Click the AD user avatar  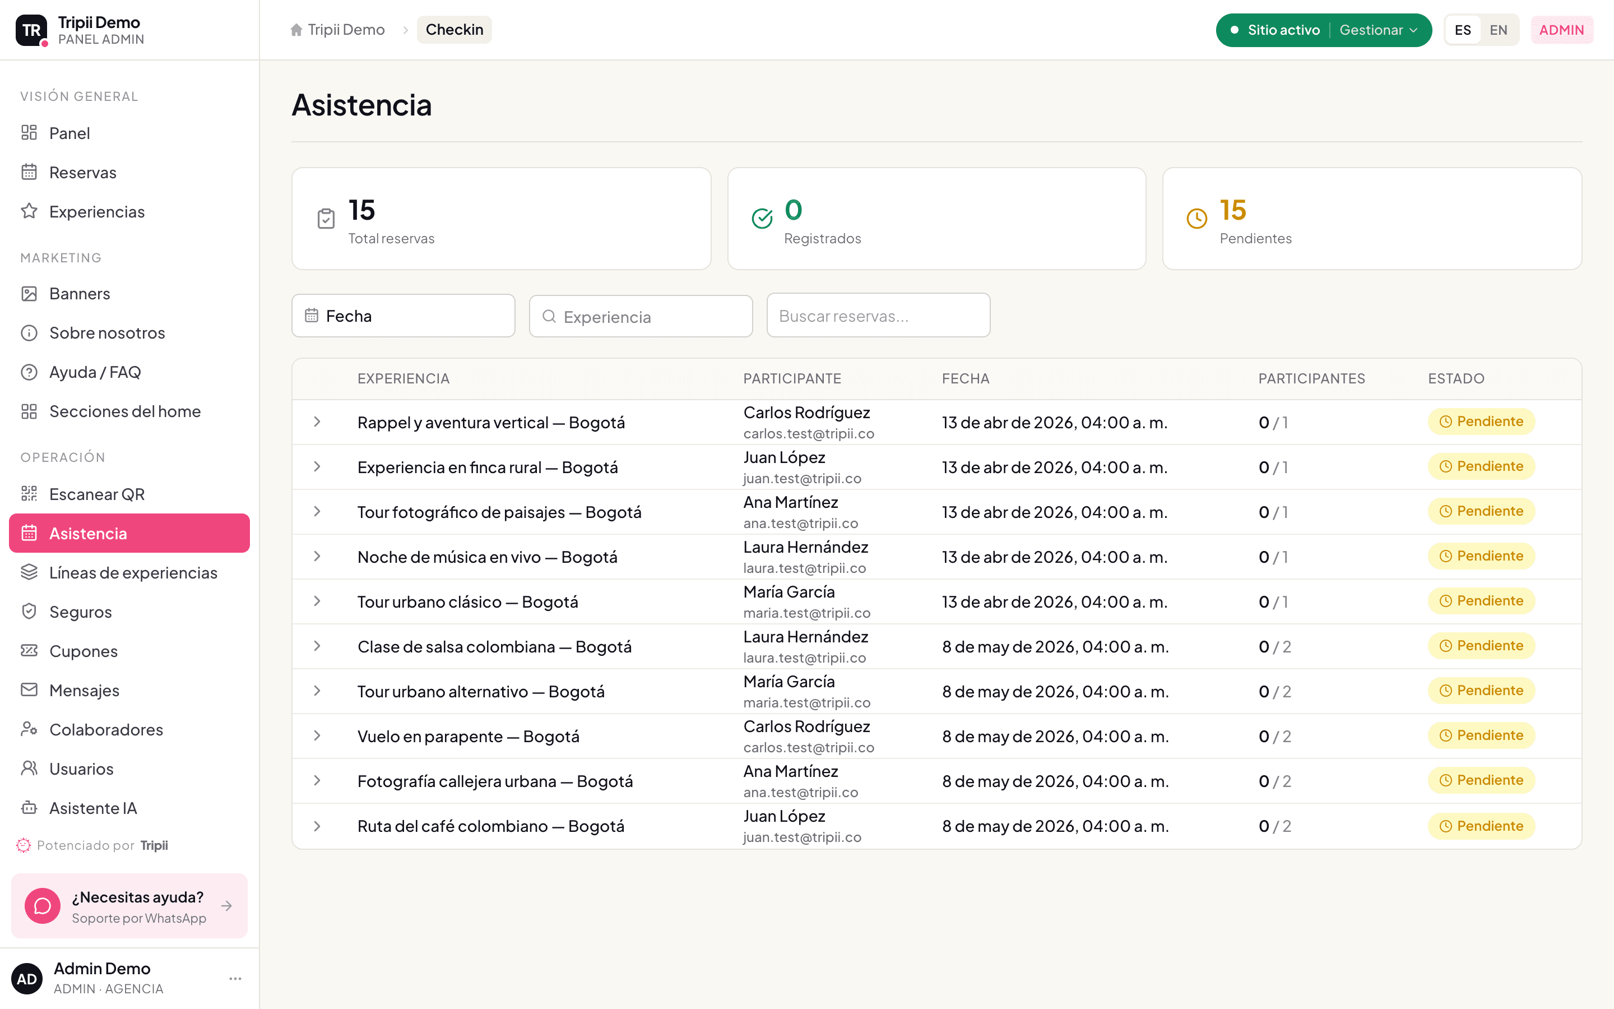(x=27, y=979)
